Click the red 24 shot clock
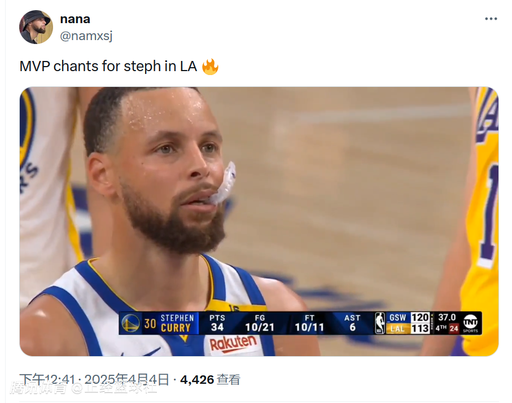Viewport: 512px width, 403px height. click(453, 328)
